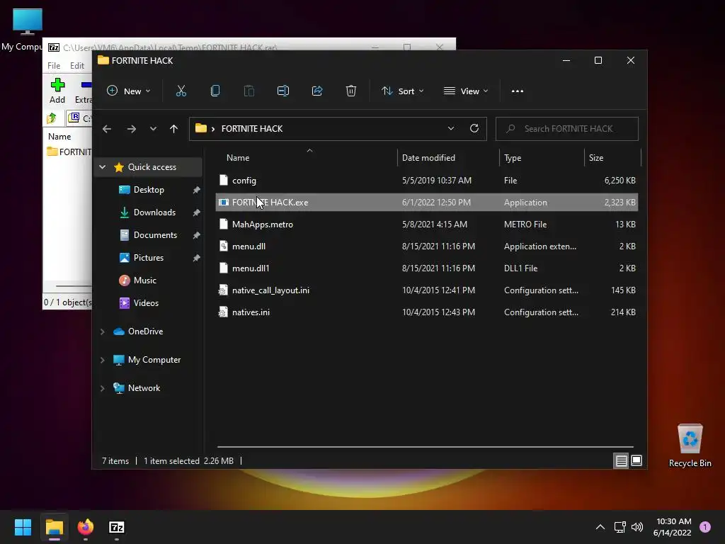Open the clock and date in taskbar
The width and height of the screenshot is (725, 544).
point(673,527)
